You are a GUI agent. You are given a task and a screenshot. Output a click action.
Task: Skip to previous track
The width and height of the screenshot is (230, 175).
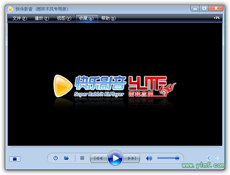[99, 158]
